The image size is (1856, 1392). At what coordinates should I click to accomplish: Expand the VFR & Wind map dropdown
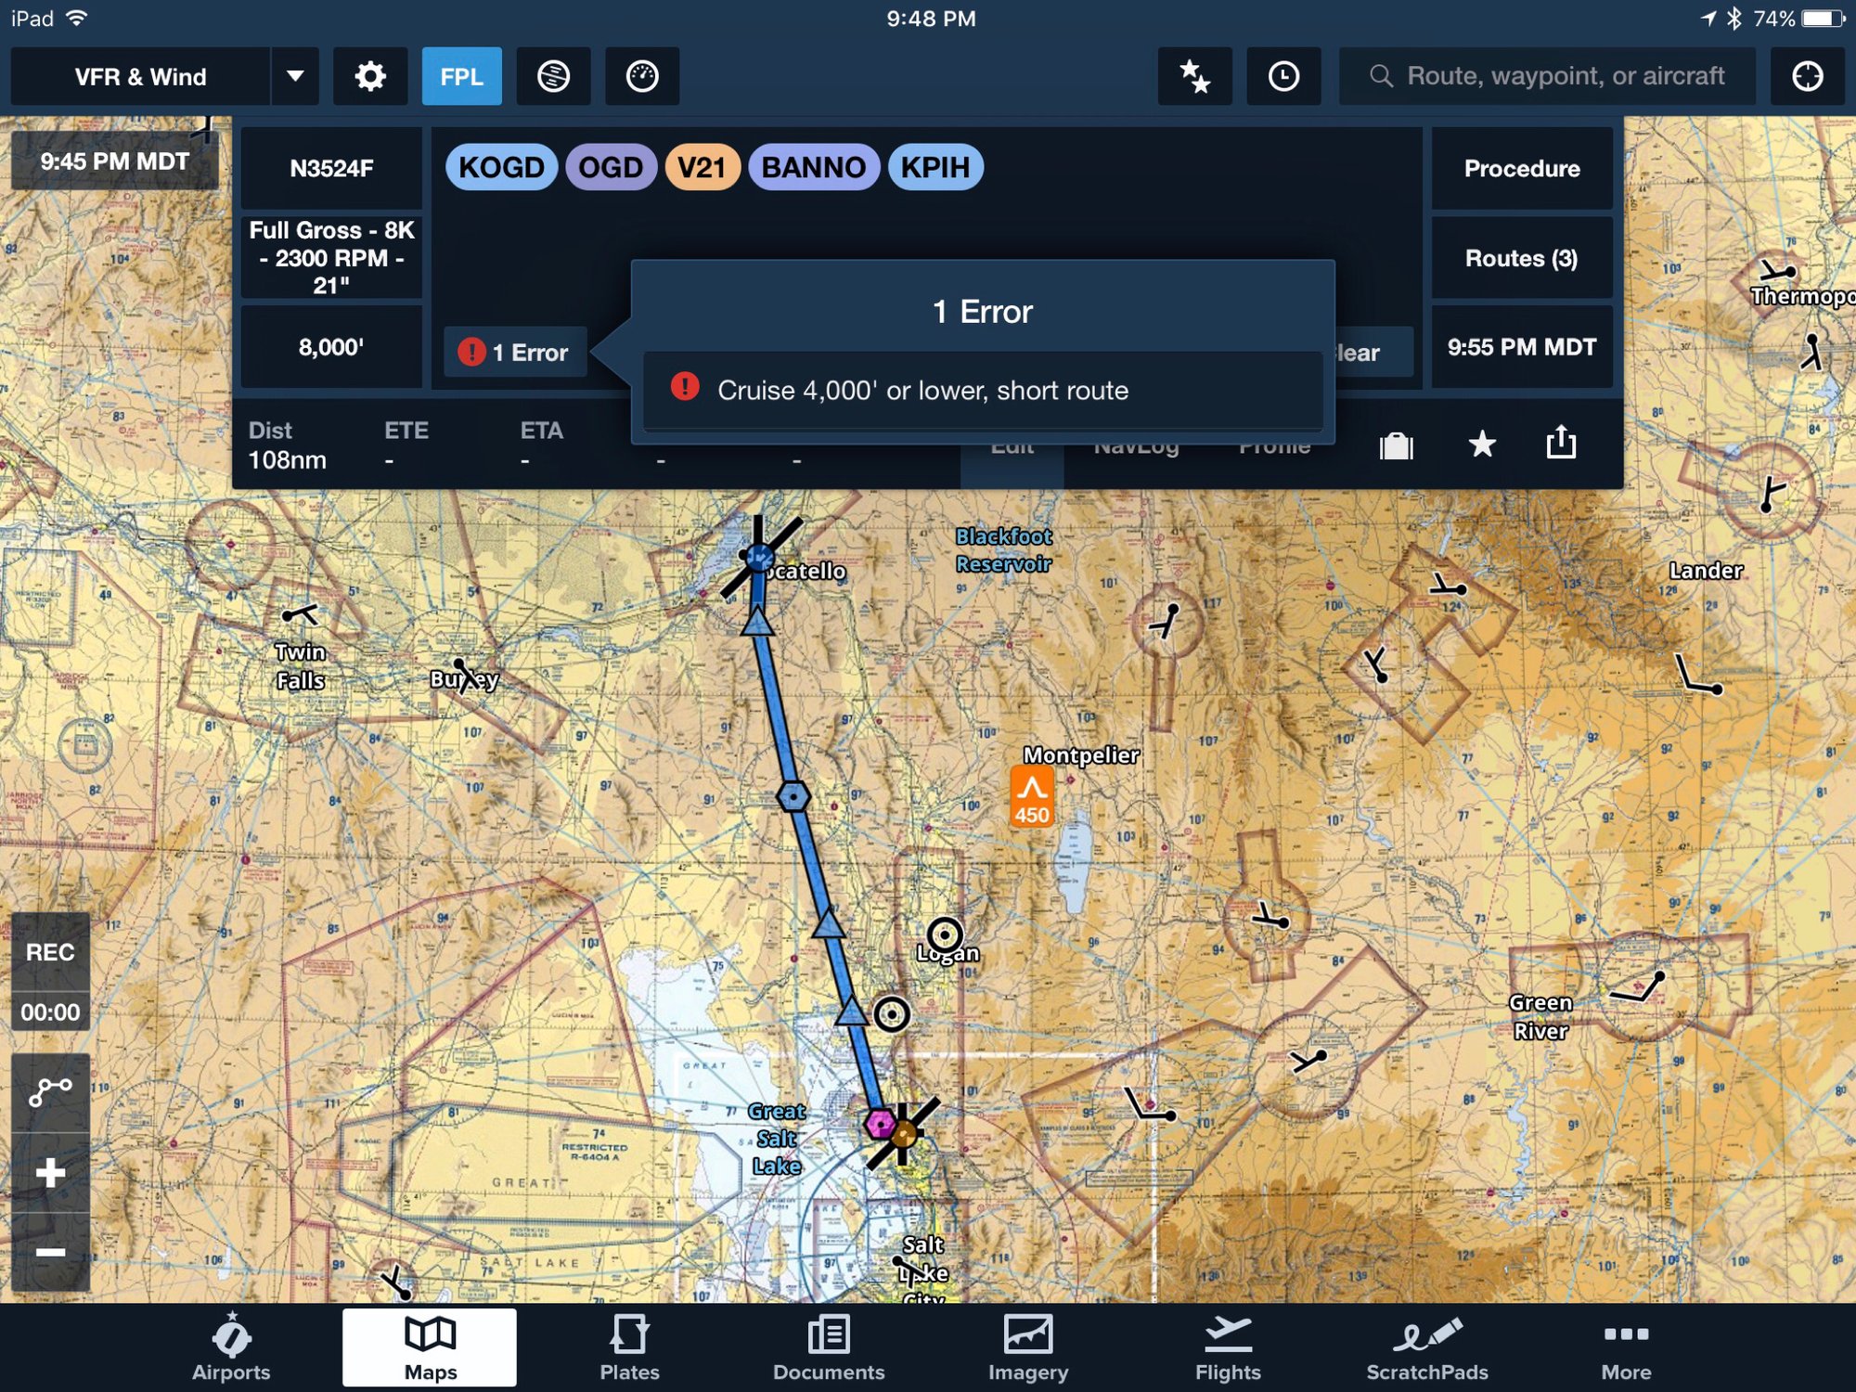point(294,76)
